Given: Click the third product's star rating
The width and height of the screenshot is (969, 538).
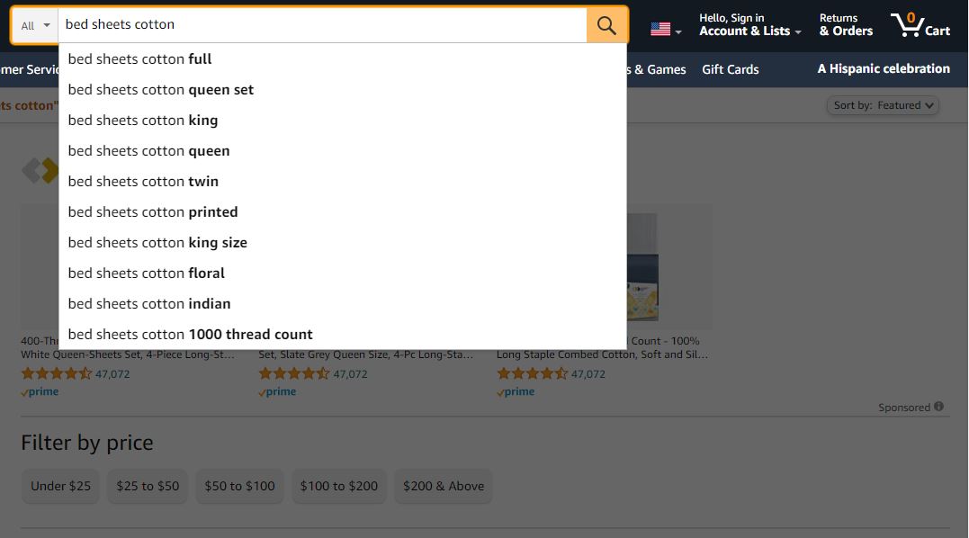Looking at the screenshot, I should click(532, 373).
